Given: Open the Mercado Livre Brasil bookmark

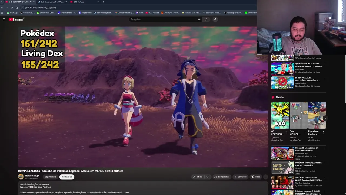Looking at the screenshot, I should tap(191, 13).
